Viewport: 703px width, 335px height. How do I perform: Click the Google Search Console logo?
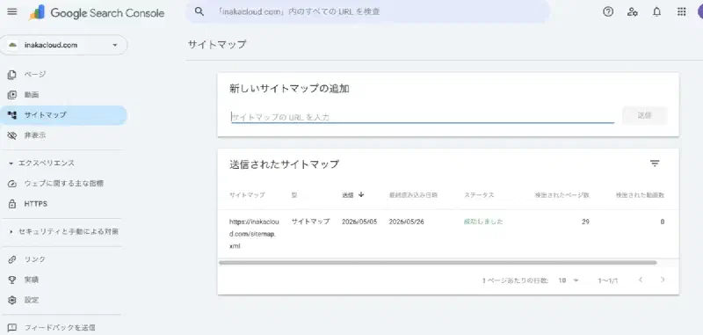[97, 12]
